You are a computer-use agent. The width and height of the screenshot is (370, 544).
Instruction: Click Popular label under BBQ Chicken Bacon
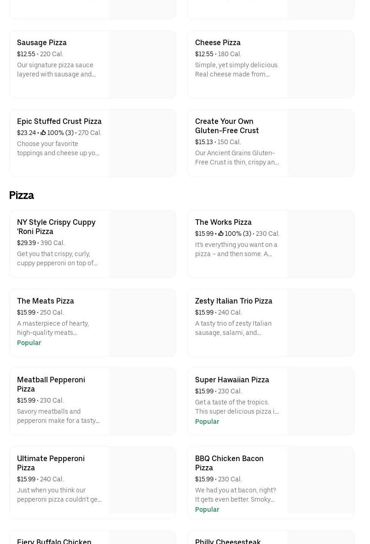pyautogui.click(x=207, y=510)
